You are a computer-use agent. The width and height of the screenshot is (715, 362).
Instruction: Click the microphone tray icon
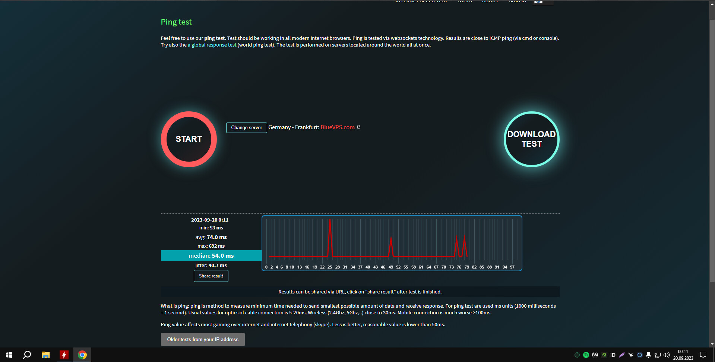649,355
